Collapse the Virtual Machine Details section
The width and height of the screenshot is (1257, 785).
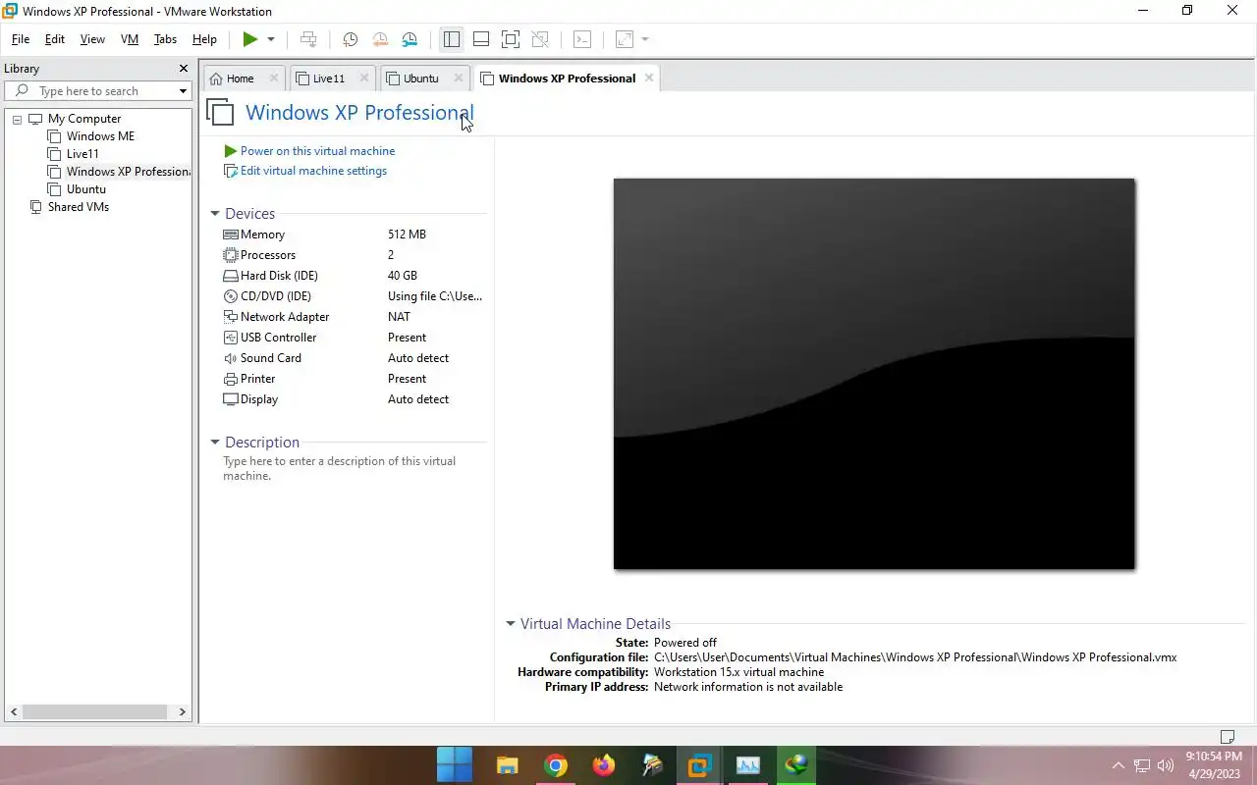click(x=511, y=624)
